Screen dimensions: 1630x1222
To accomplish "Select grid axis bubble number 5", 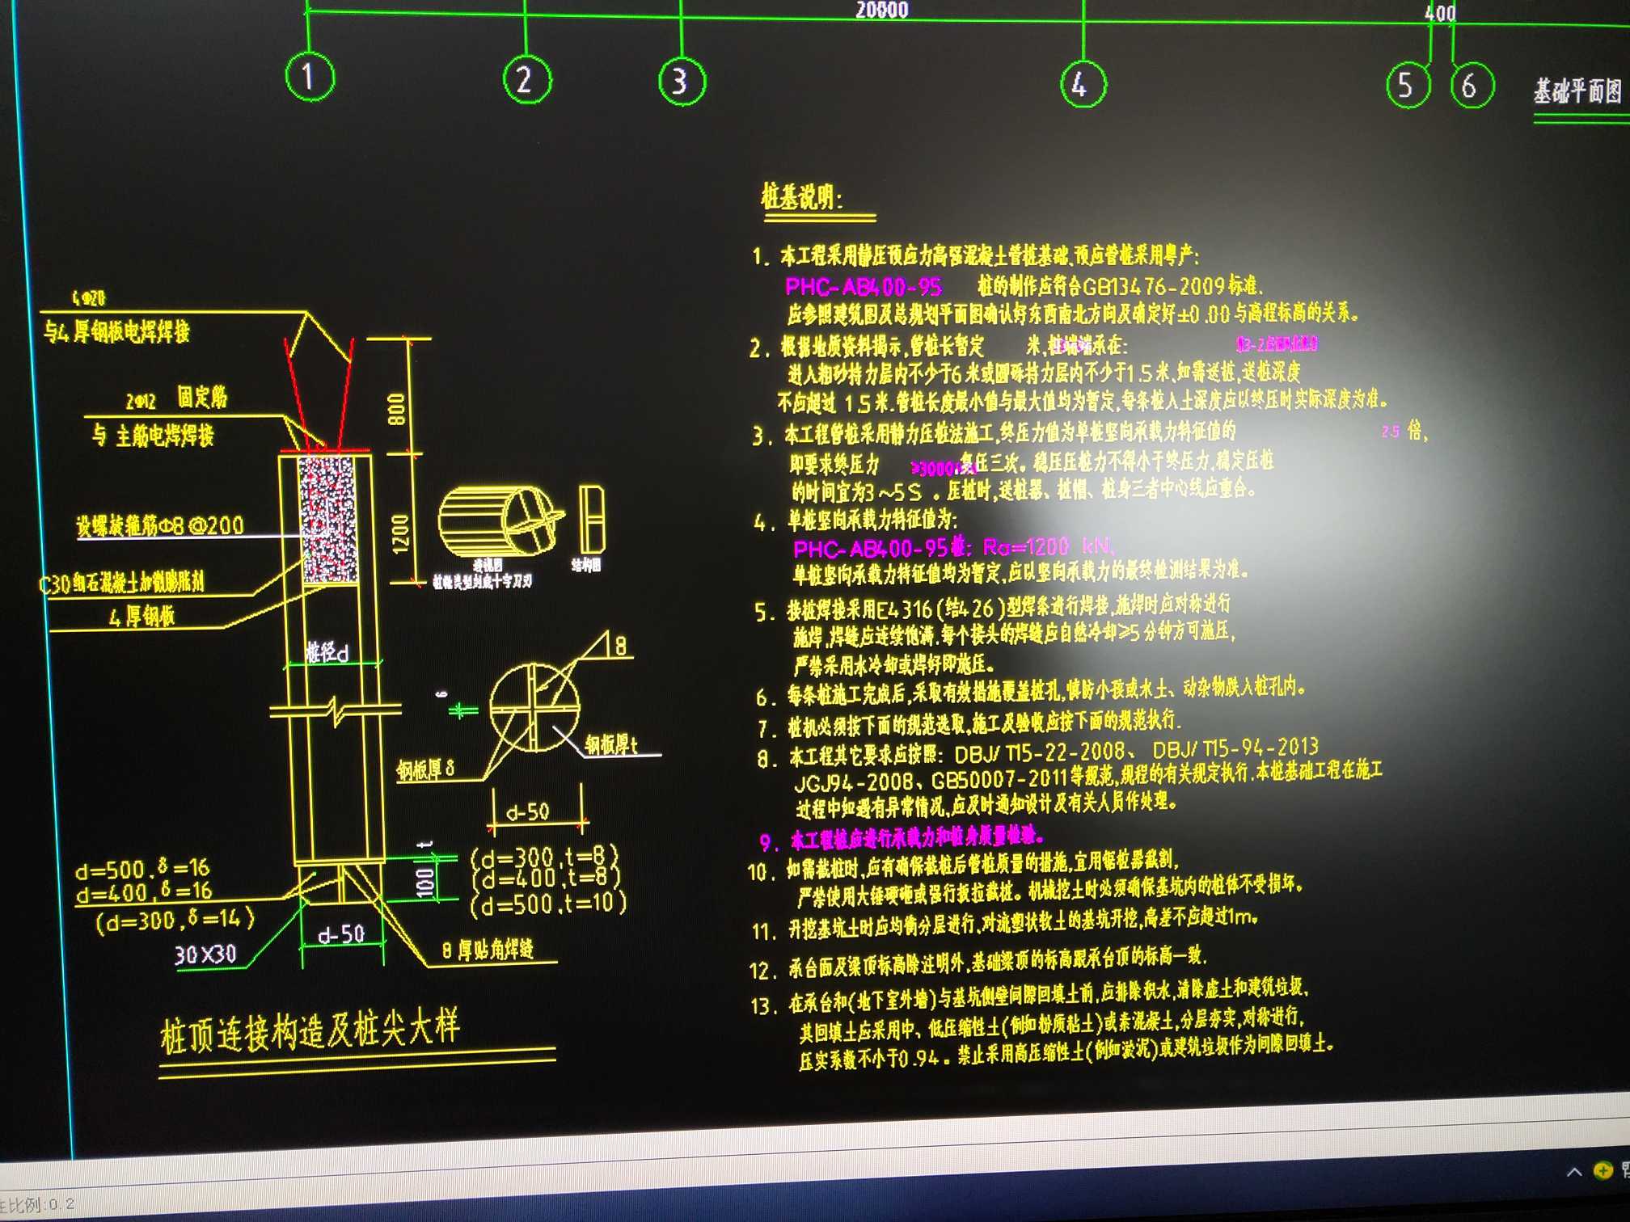I will pyautogui.click(x=1408, y=85).
